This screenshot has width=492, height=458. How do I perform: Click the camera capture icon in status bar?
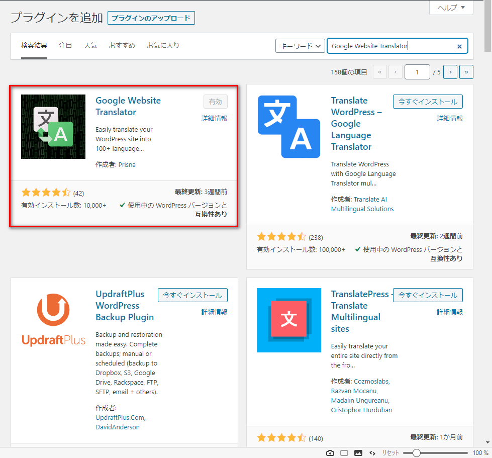point(330,452)
